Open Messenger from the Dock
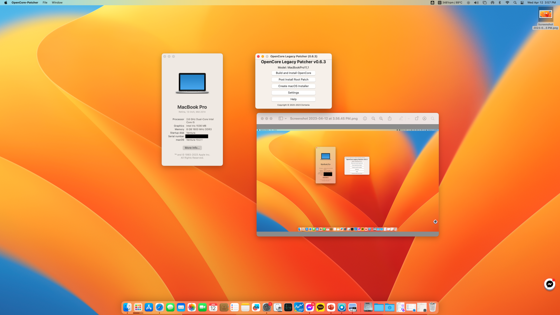The width and height of the screenshot is (560, 315). coord(310,307)
